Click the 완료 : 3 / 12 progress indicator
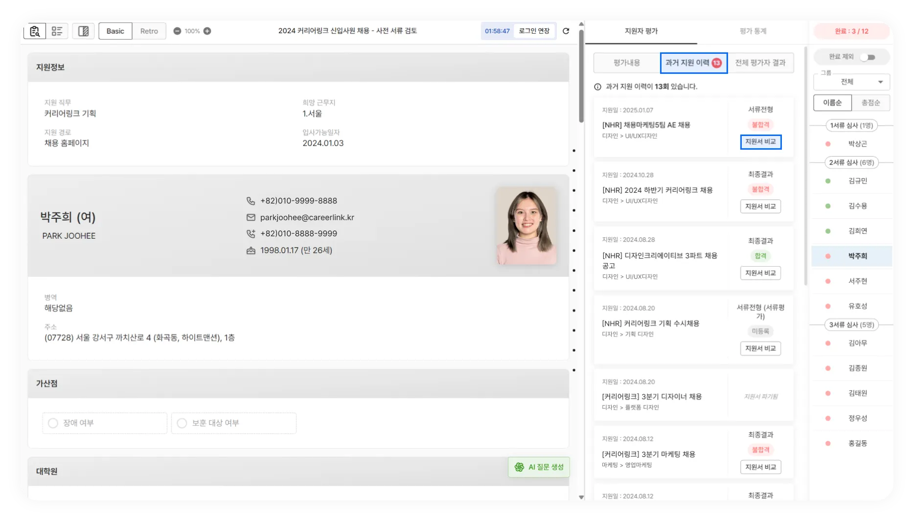Screen dimensions: 914x521 851,31
